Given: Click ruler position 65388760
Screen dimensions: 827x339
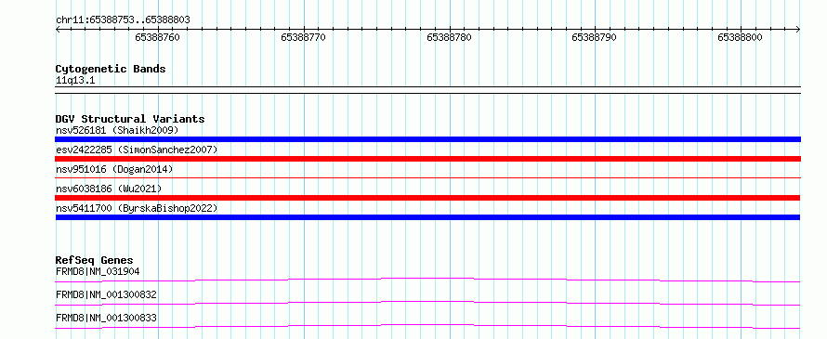Looking at the screenshot, I should (x=157, y=37).
